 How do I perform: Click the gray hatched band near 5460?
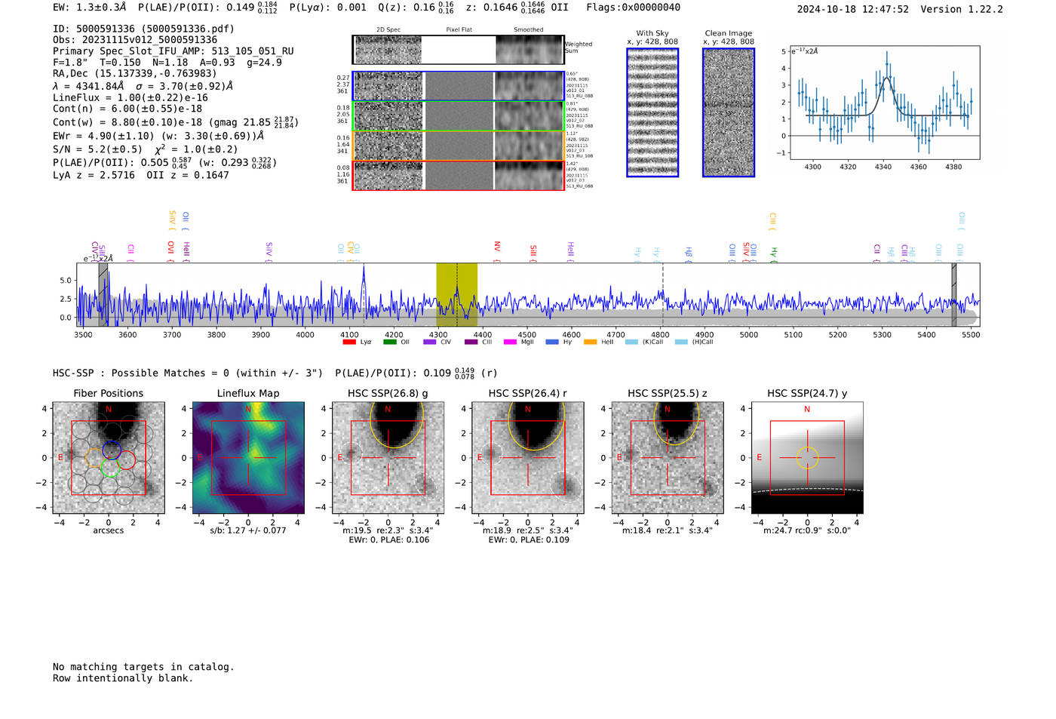(x=954, y=294)
